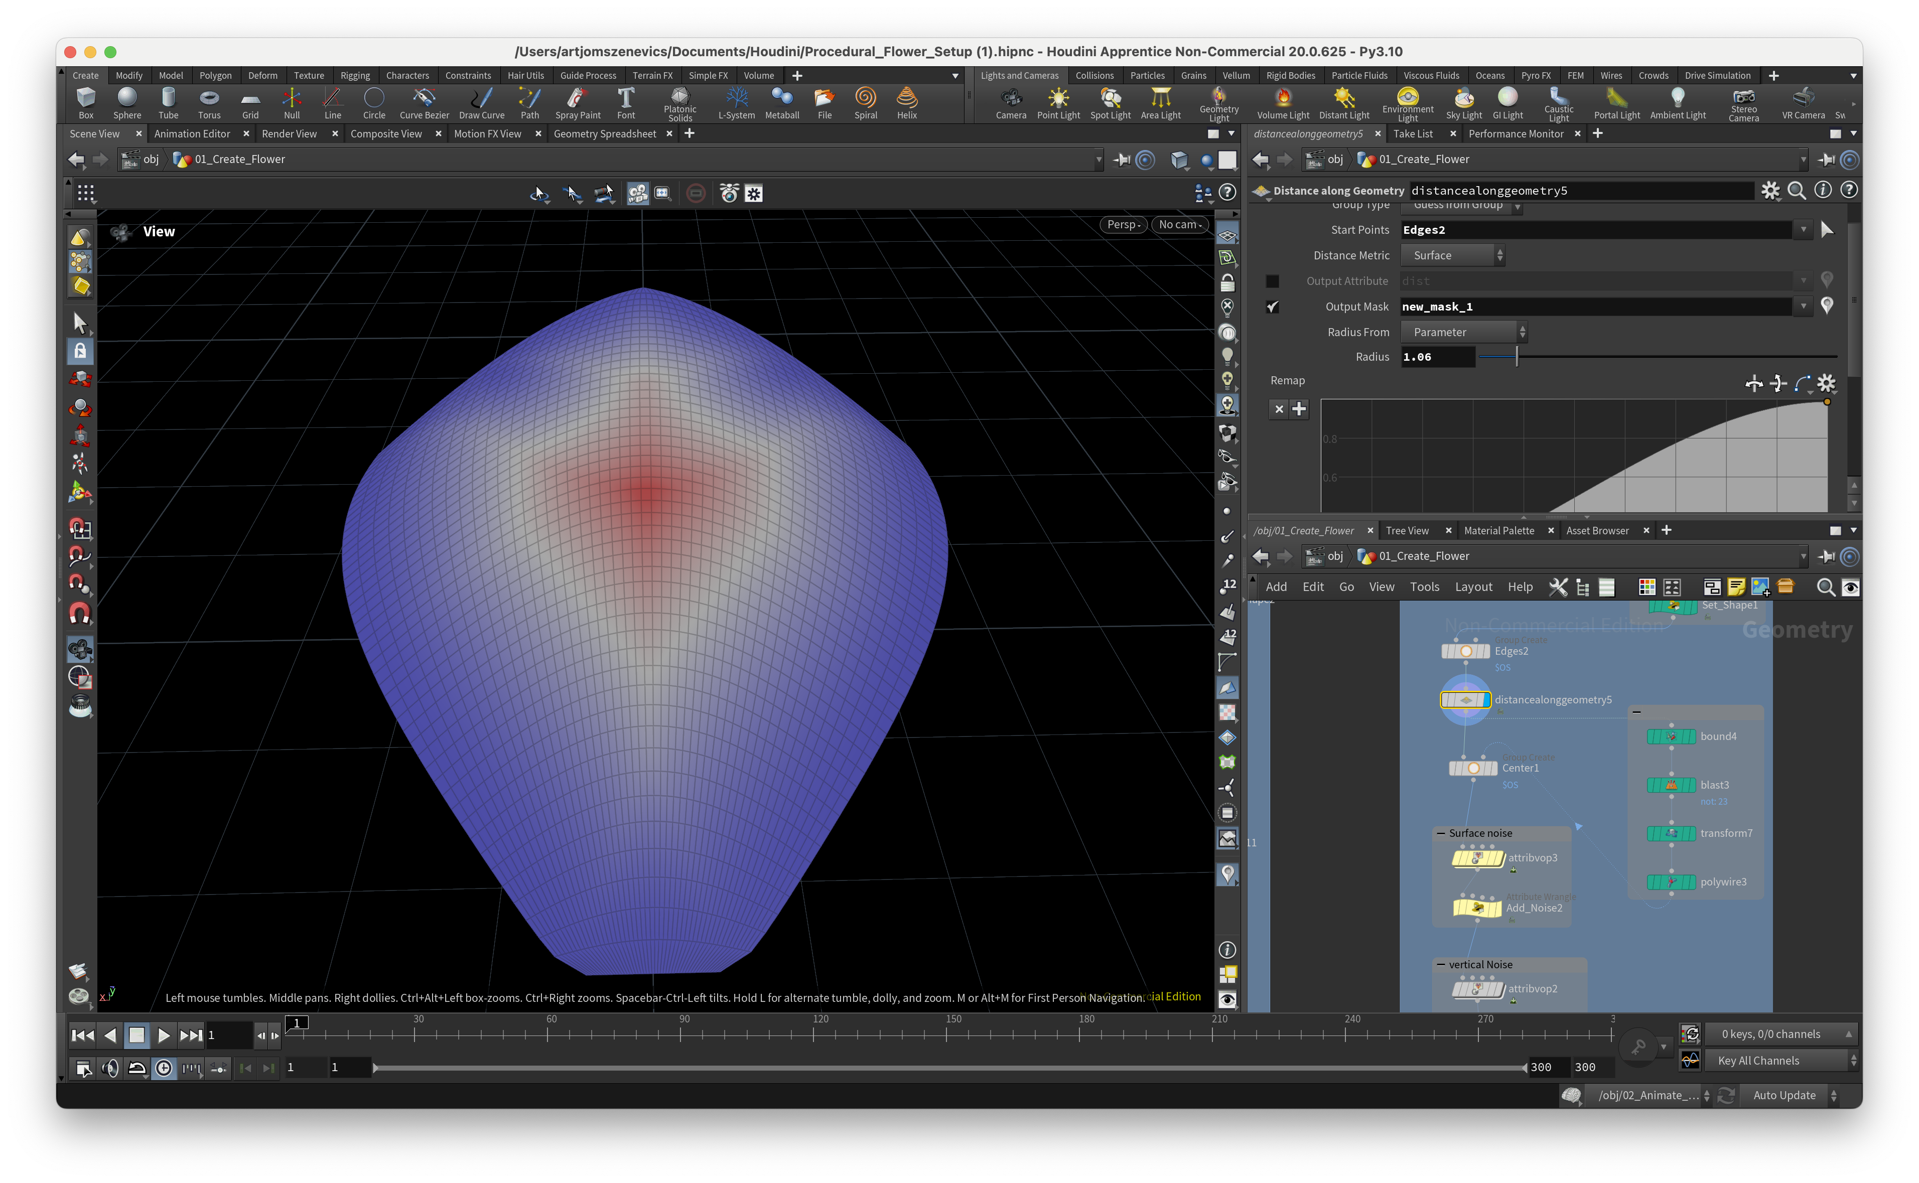This screenshot has height=1183, width=1919.
Task: Click the Start Points input field
Action: click(x=1596, y=230)
